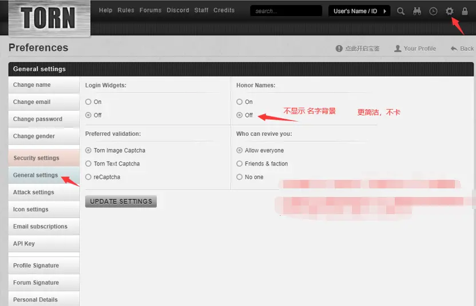Open the API Key section

(24, 244)
